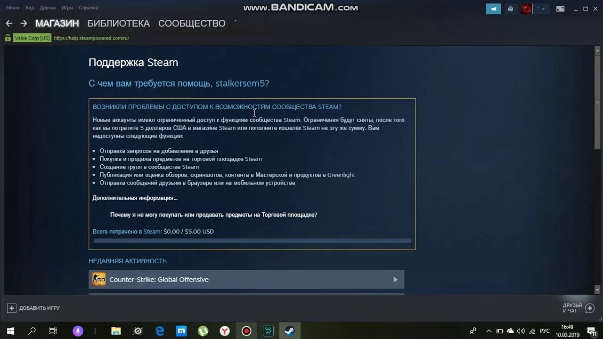Click the Steam spending progress bar

tap(253, 241)
